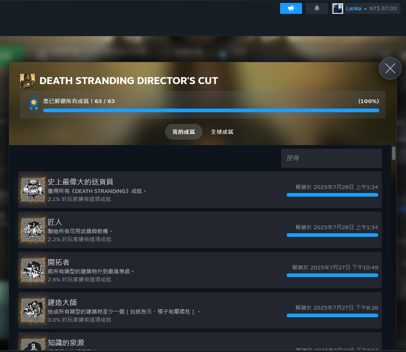Click the progress bar for 開拓者
The width and height of the screenshot is (406, 352).
[x=332, y=275]
